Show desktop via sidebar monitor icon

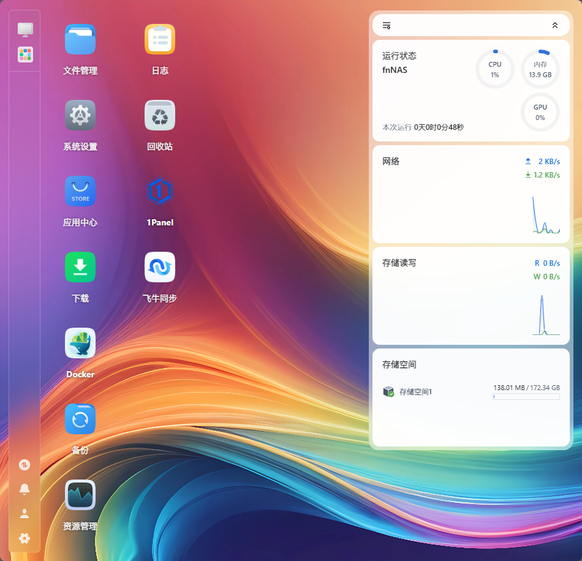pyautogui.click(x=25, y=29)
